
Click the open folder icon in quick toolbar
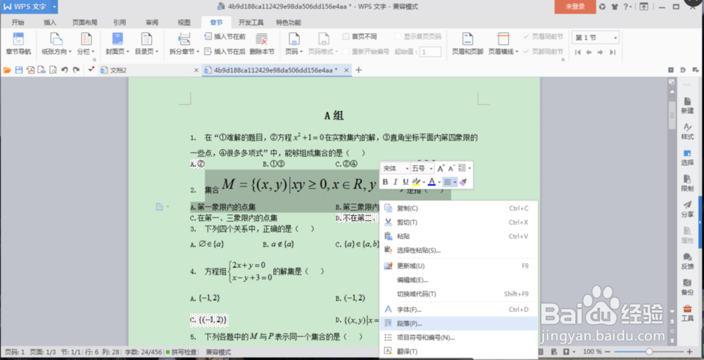pyautogui.click(x=7, y=70)
